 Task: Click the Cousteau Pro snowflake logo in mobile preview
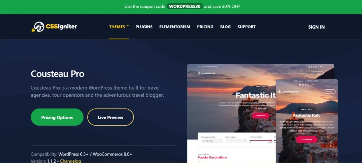[x=279, y=91]
